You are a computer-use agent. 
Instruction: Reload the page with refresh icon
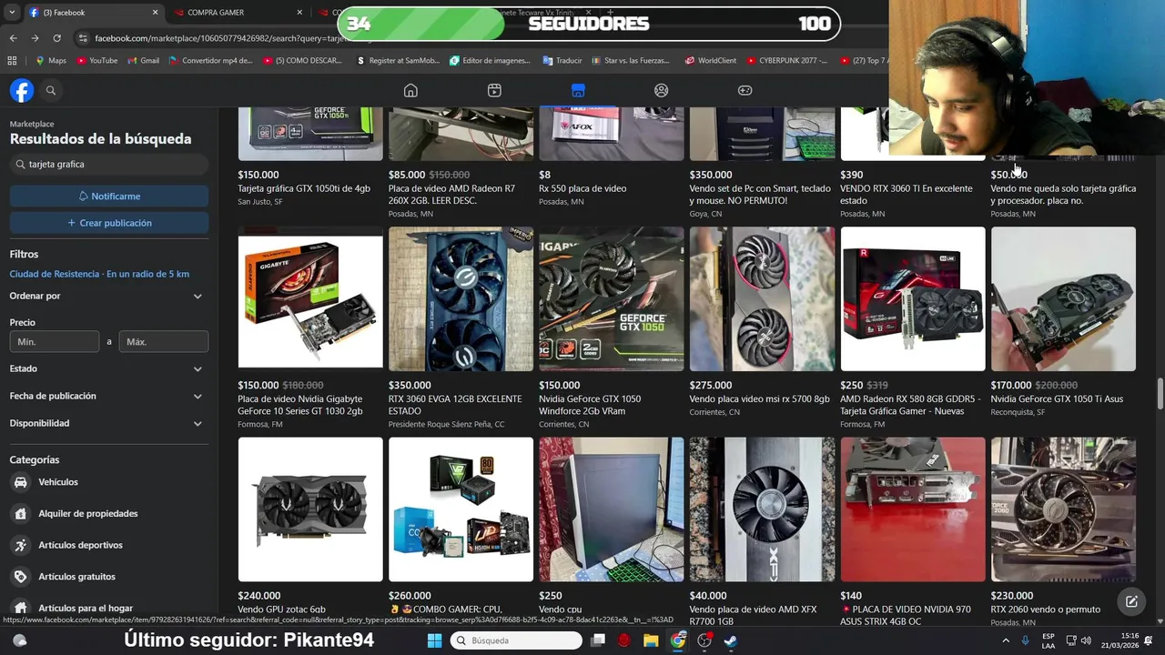coord(56,38)
